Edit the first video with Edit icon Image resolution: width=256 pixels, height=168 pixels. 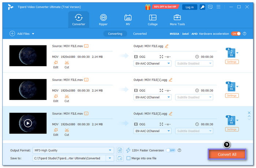coord(56,64)
